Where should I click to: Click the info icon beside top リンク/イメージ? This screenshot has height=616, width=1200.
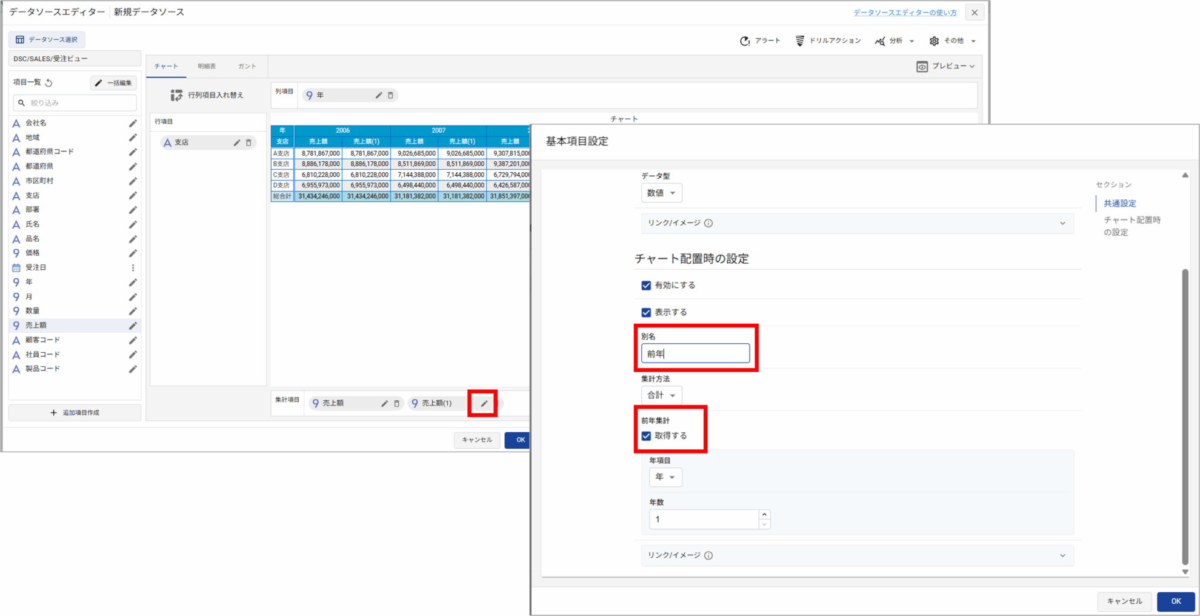click(x=708, y=223)
